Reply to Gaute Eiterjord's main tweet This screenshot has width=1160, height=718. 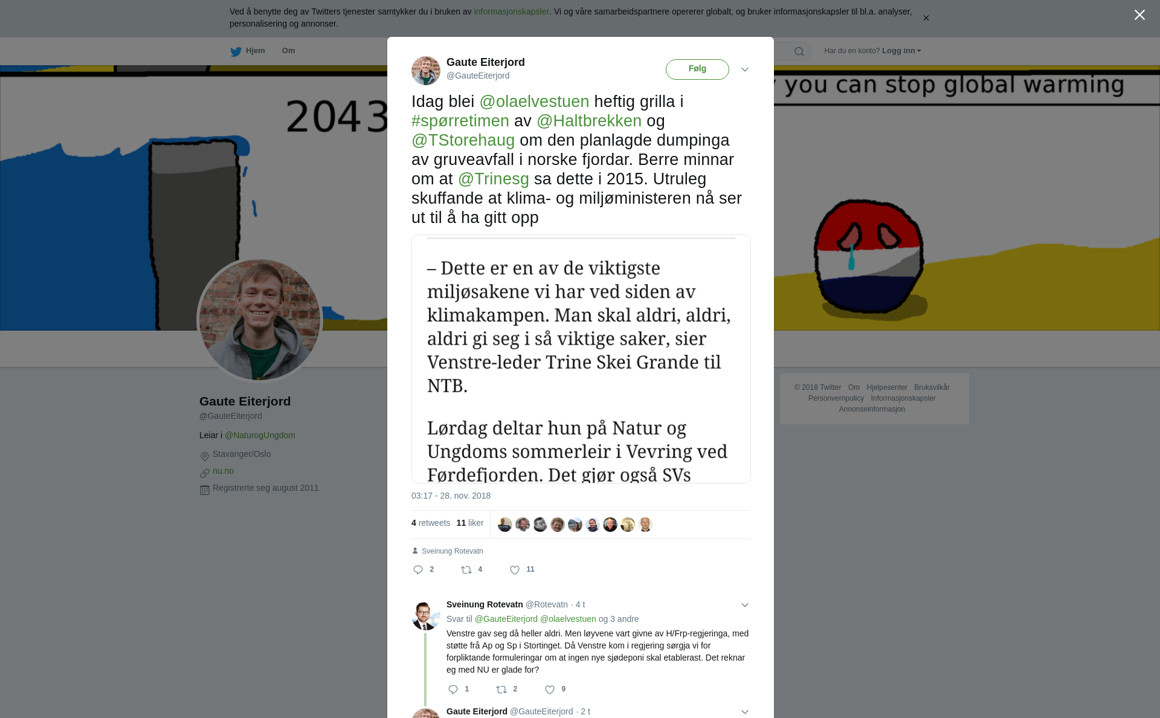418,570
